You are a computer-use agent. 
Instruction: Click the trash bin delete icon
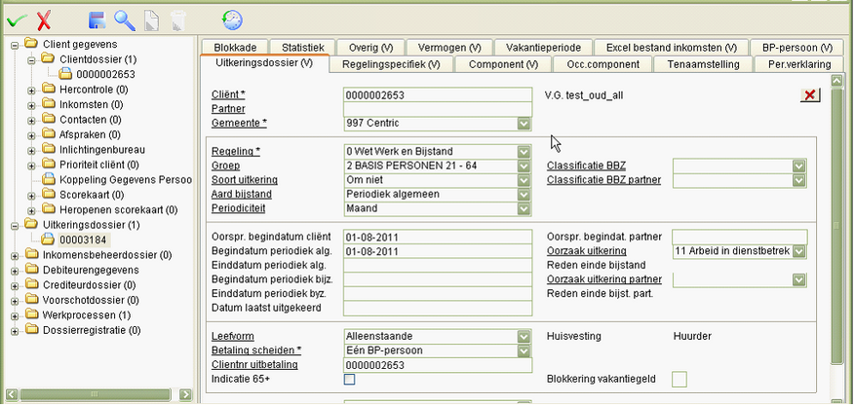[178, 20]
